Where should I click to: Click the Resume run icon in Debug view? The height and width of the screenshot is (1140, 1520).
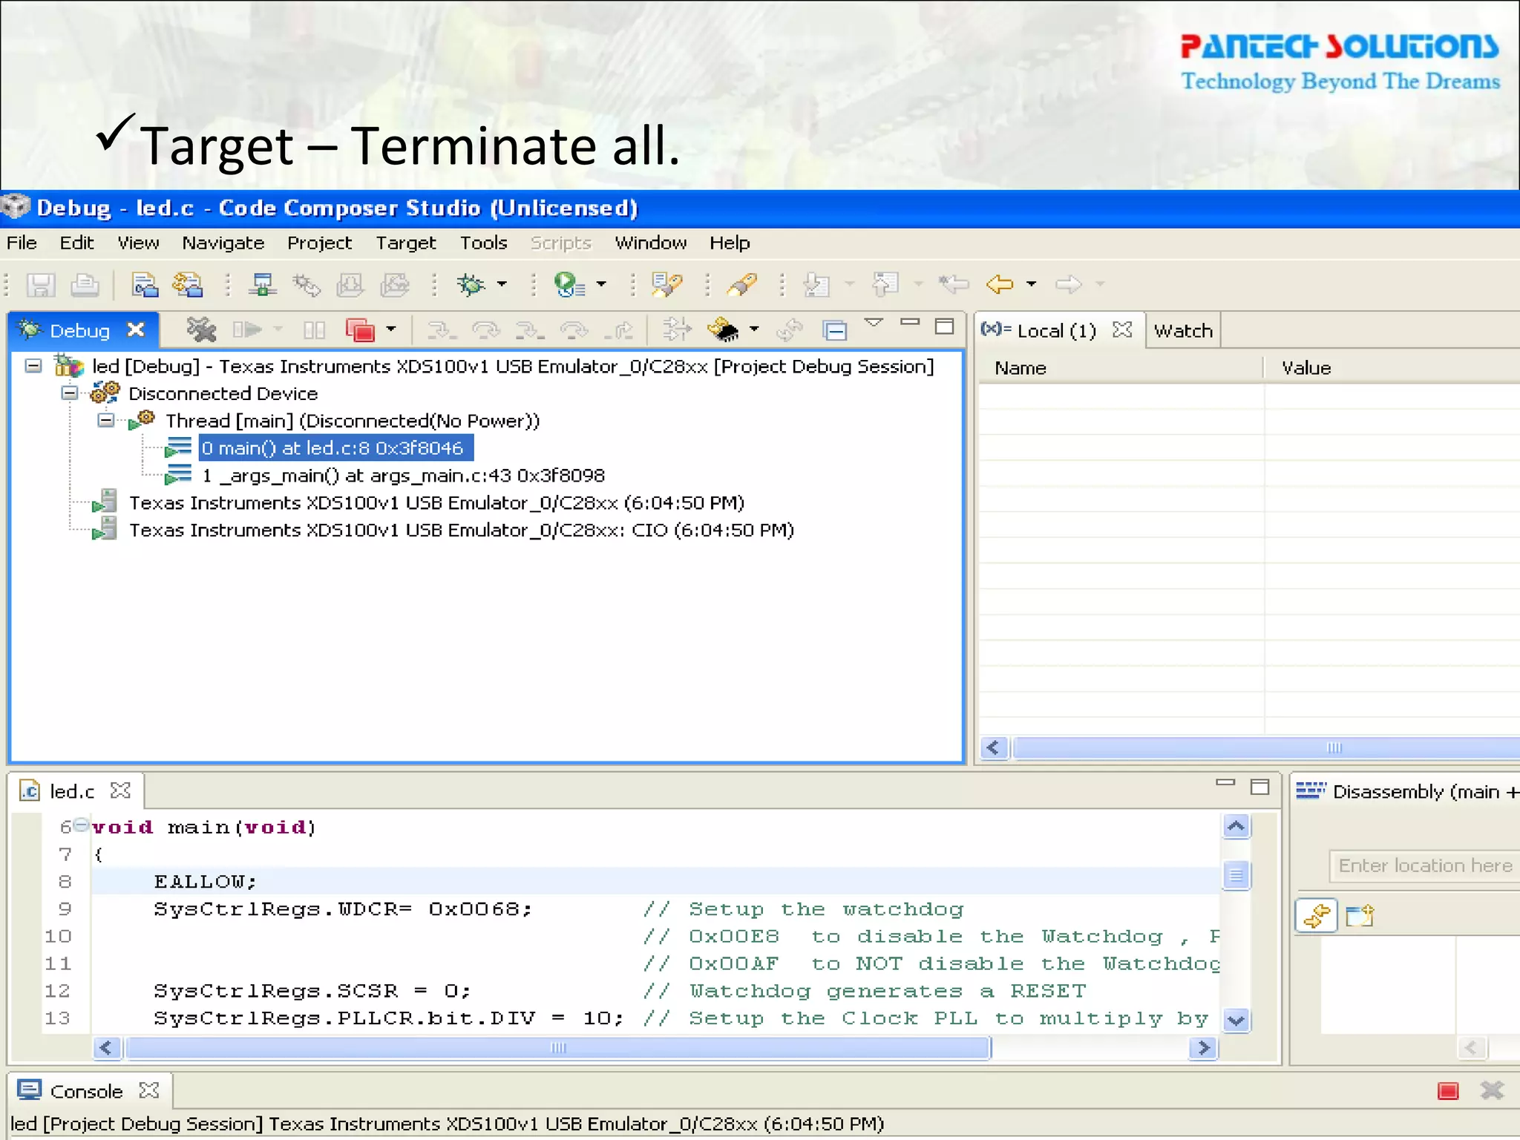(247, 330)
